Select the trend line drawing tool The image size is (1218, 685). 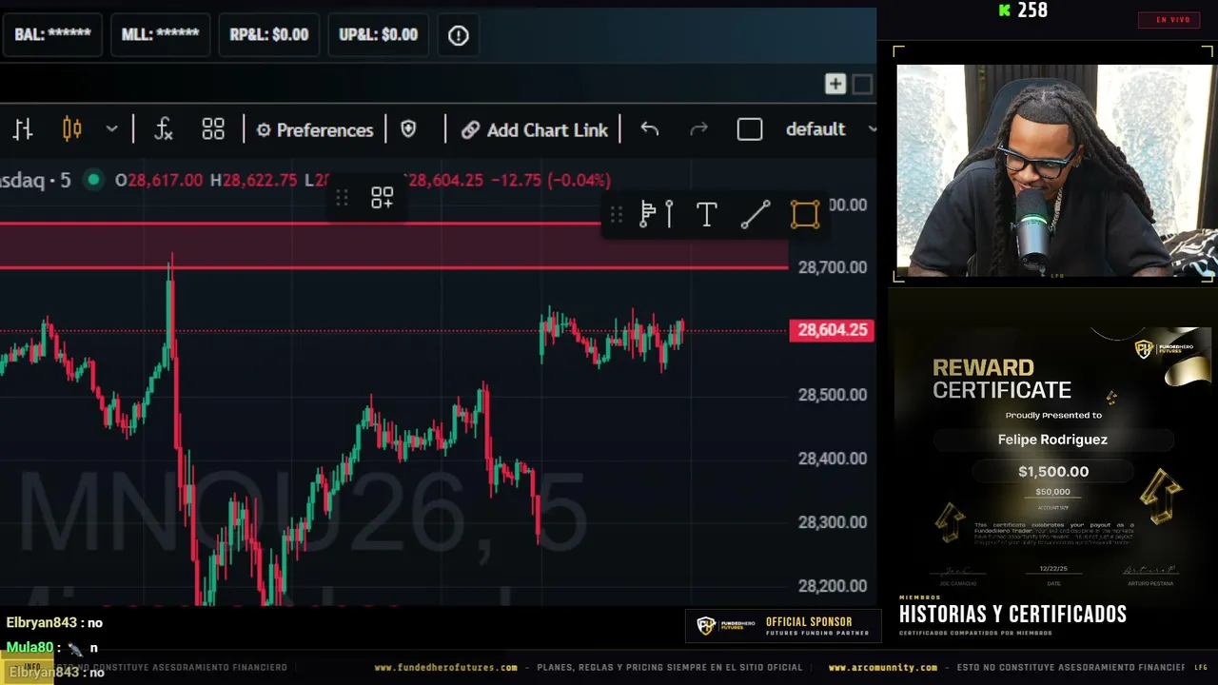[x=756, y=215]
